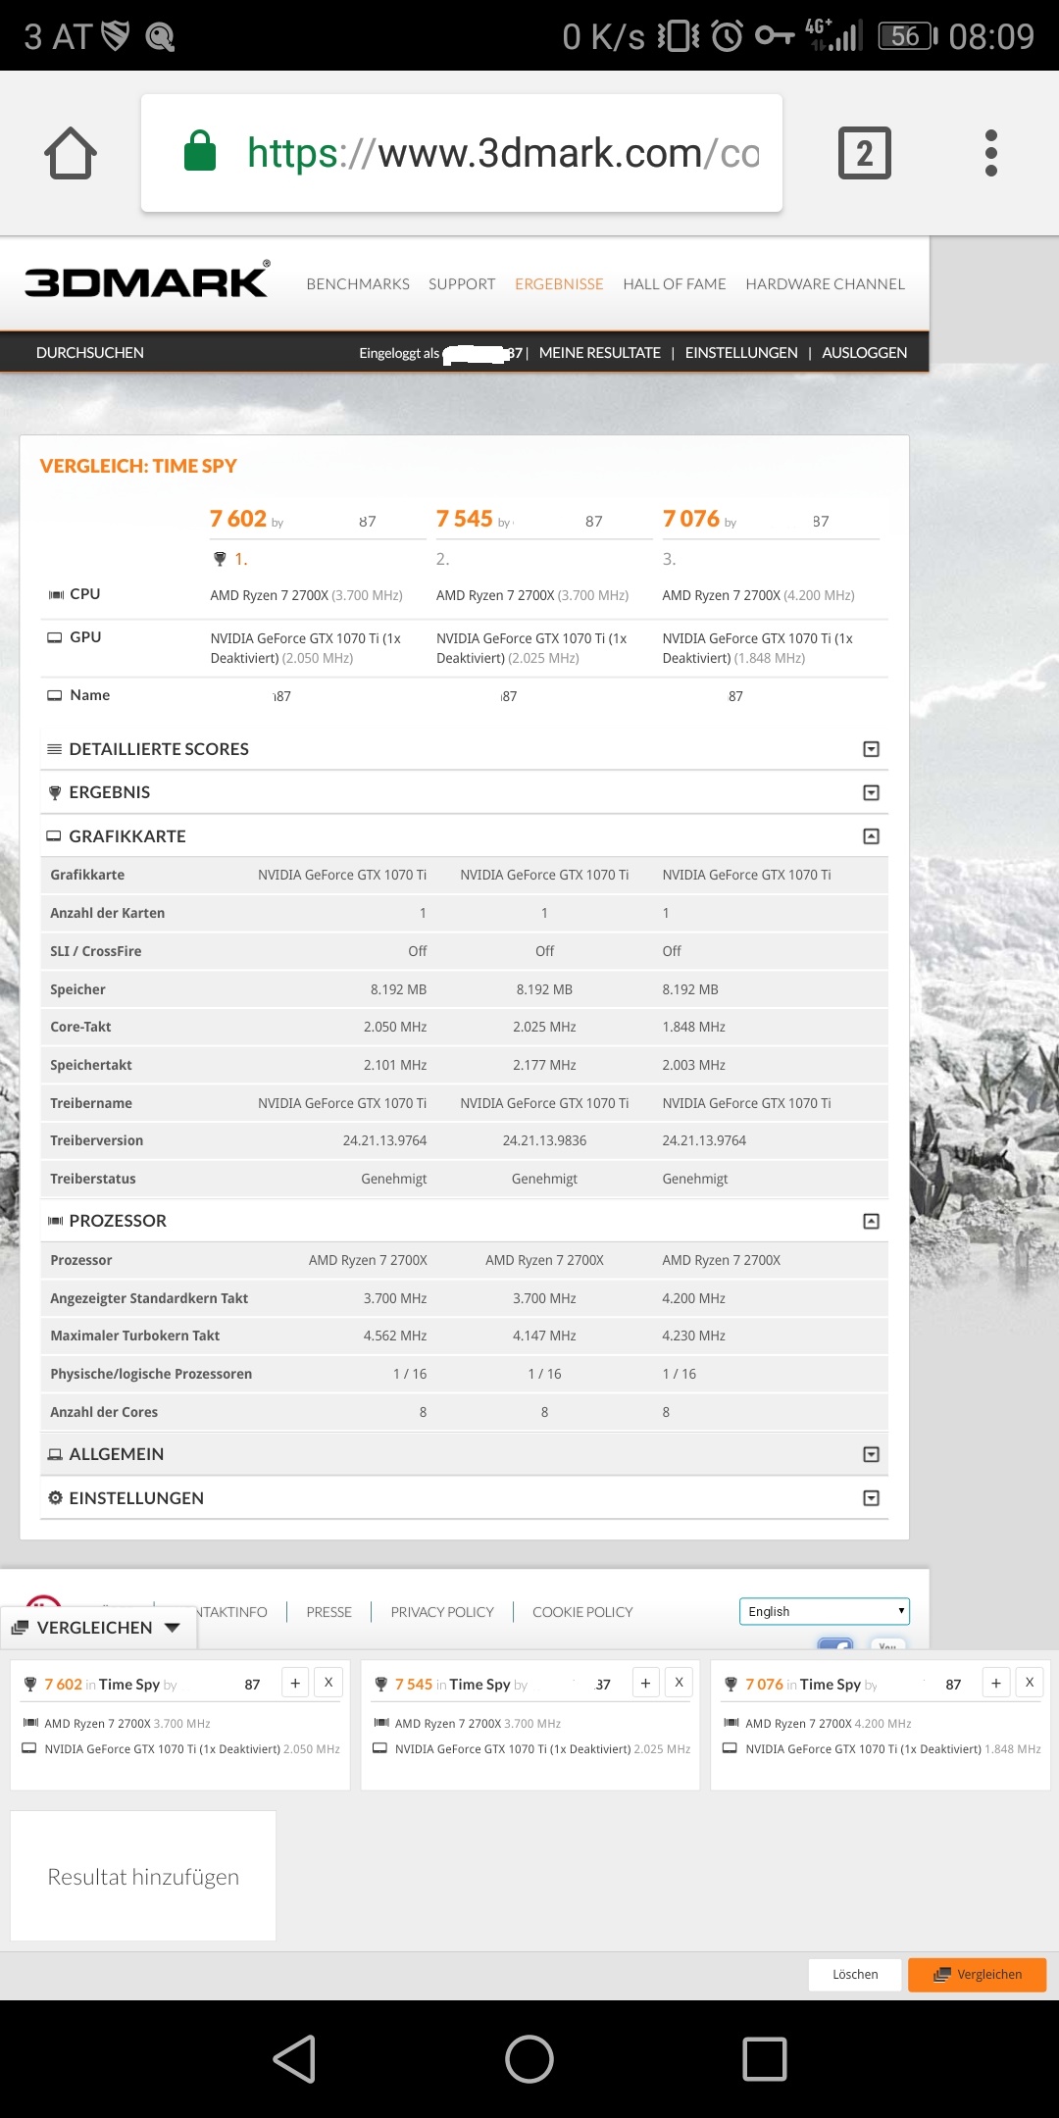Click trophy icon on 7 545 compare card

point(381,1685)
